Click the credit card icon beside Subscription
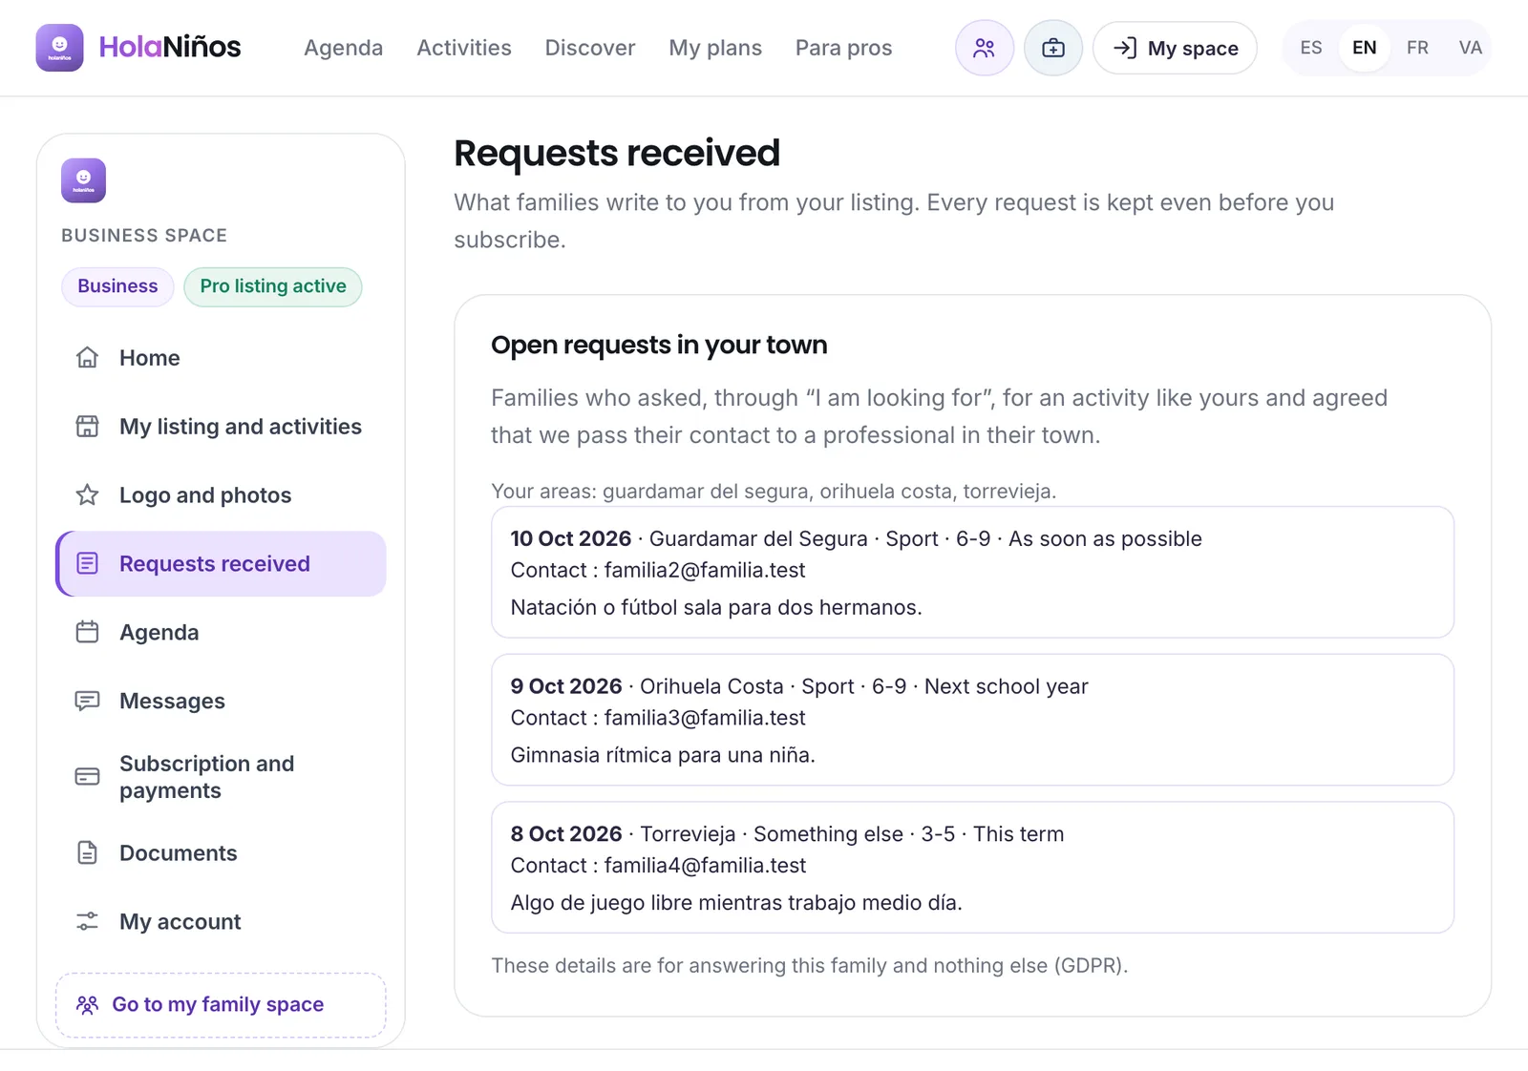Image resolution: width=1528 pixels, height=1071 pixels. pyautogui.click(x=87, y=777)
